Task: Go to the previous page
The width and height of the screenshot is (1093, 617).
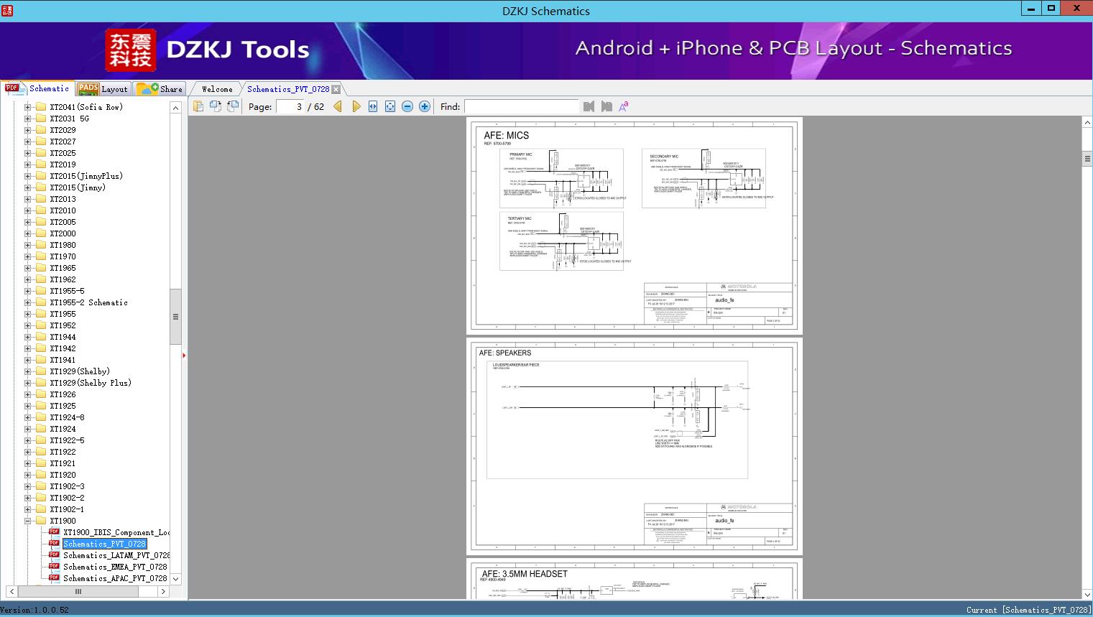Action: [x=338, y=106]
